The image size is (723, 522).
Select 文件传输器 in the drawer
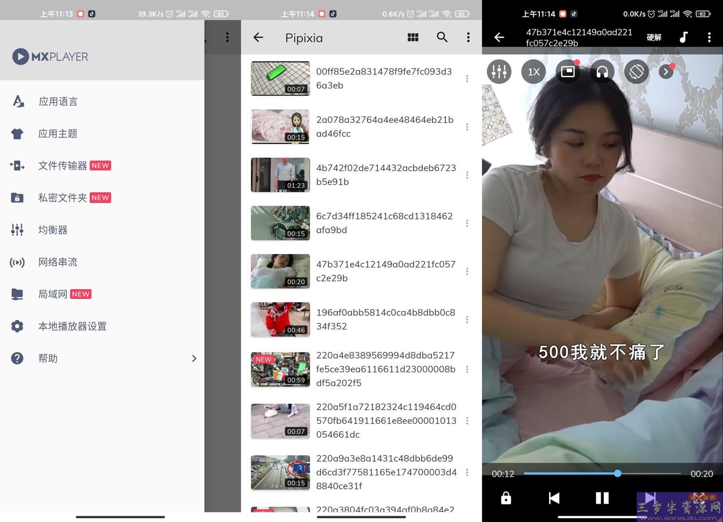click(x=102, y=166)
